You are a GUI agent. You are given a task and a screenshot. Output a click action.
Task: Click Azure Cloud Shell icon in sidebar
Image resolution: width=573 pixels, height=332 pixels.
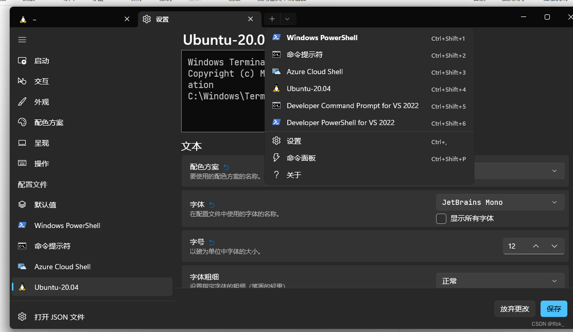pos(22,266)
